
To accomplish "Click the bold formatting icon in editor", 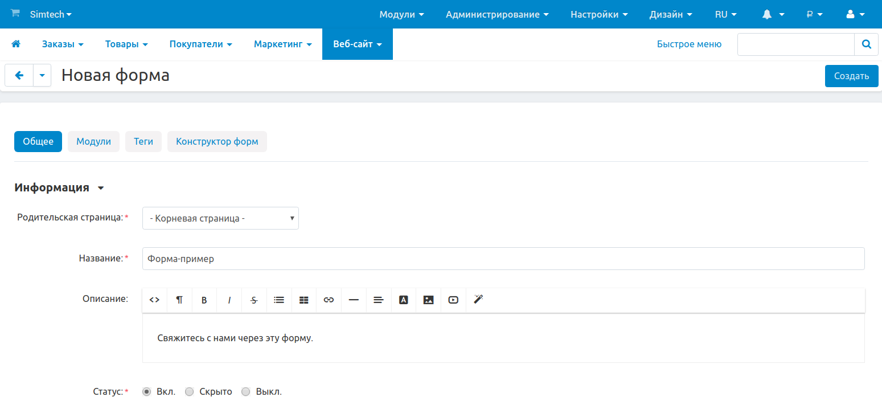I will coord(204,300).
